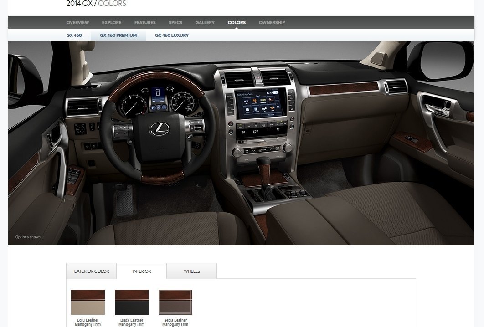The image size is (484, 327).
Task: Pick the Ecru Leather Mahogany Trim swatch
Action: pos(88,302)
